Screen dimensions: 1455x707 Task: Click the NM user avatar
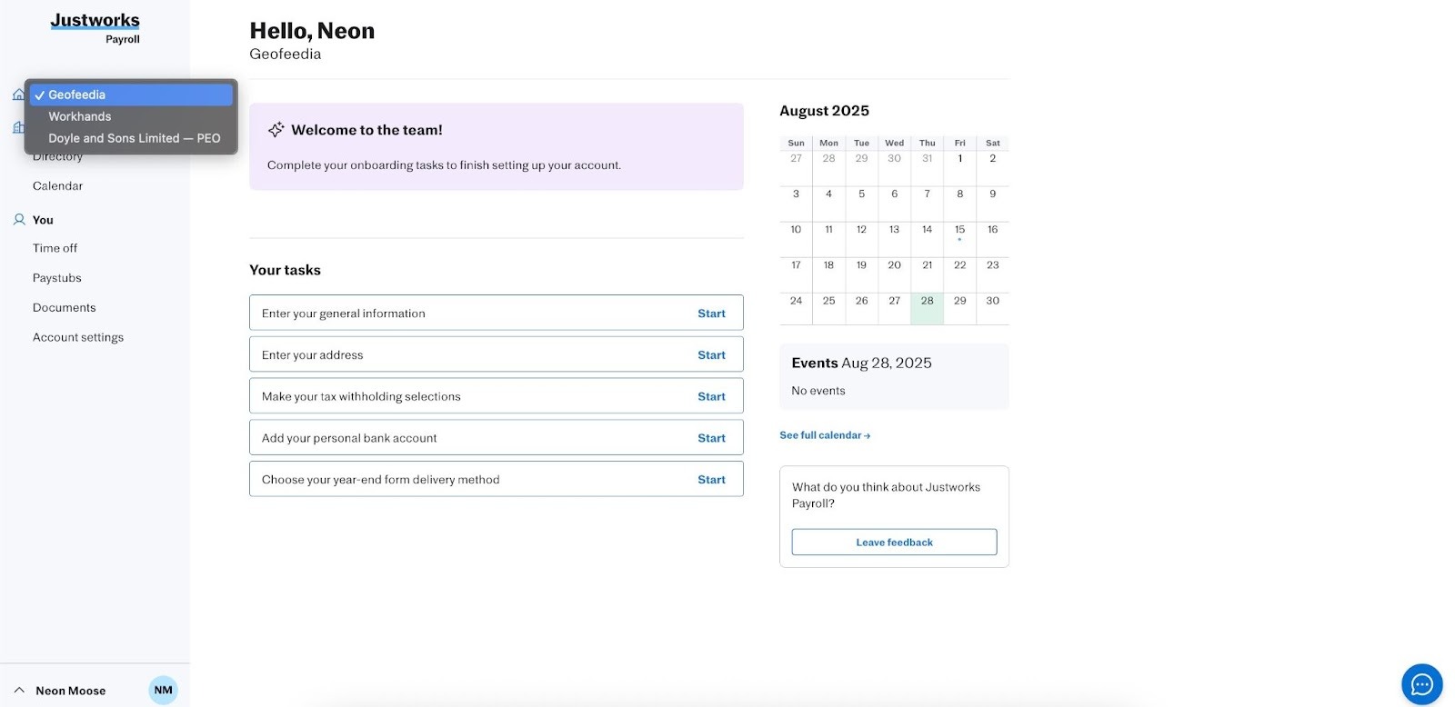coord(163,690)
